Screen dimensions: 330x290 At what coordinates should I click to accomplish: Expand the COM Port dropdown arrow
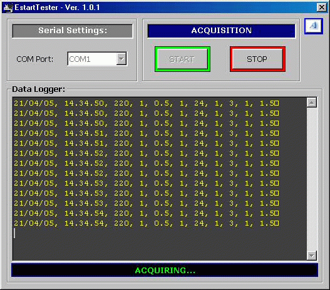click(x=121, y=59)
